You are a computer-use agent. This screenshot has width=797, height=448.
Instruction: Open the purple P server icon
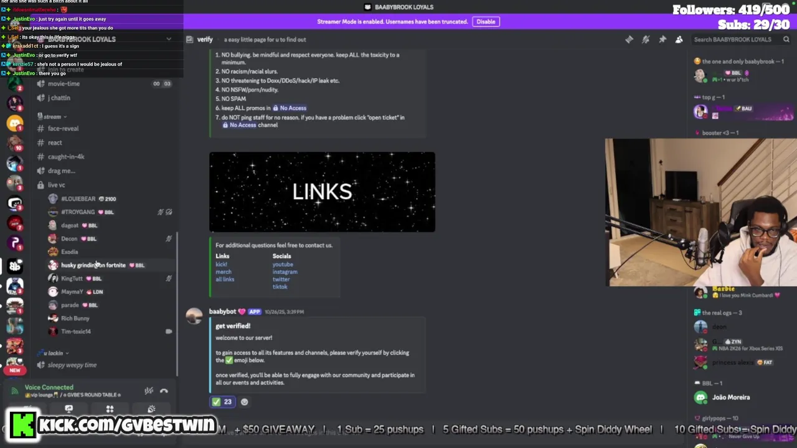(x=15, y=243)
